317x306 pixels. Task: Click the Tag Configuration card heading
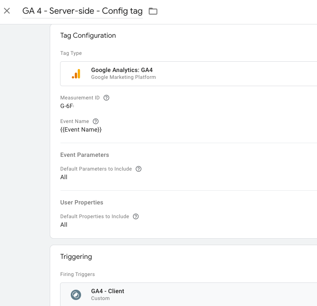coord(88,36)
